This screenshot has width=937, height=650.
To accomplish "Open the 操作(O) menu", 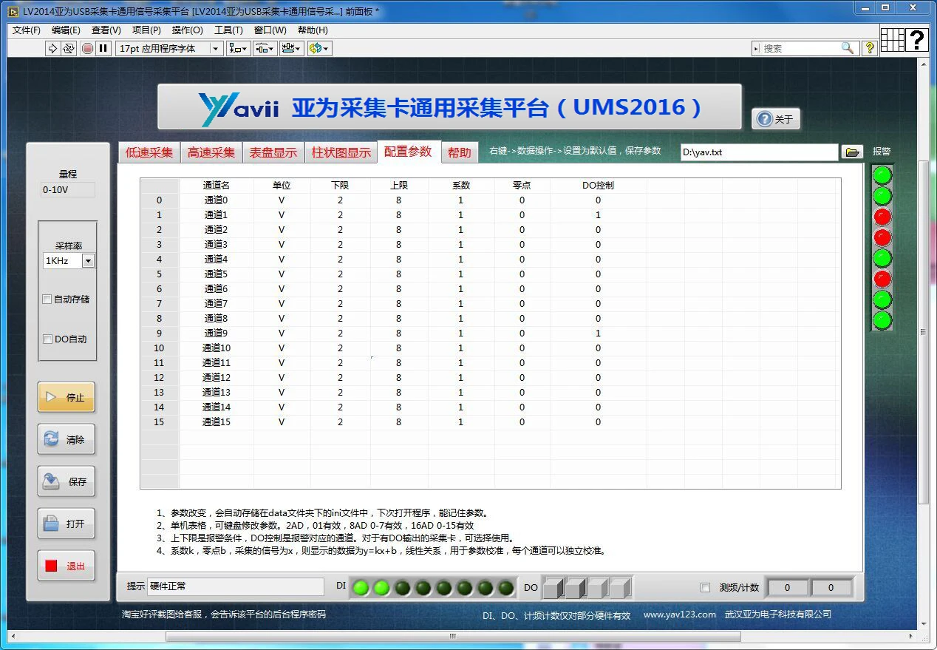I will click(x=187, y=30).
